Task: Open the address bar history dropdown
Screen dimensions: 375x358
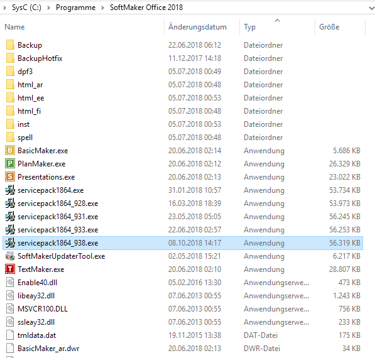Action: 371,8
